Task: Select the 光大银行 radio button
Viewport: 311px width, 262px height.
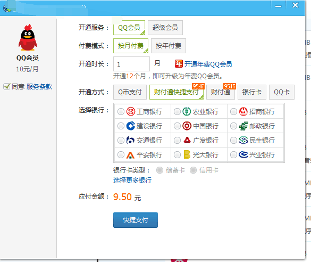Action: (177, 154)
